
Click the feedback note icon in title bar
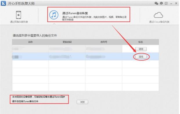[166, 3]
